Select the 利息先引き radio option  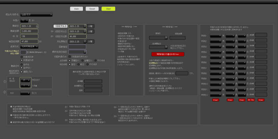point(22,57)
